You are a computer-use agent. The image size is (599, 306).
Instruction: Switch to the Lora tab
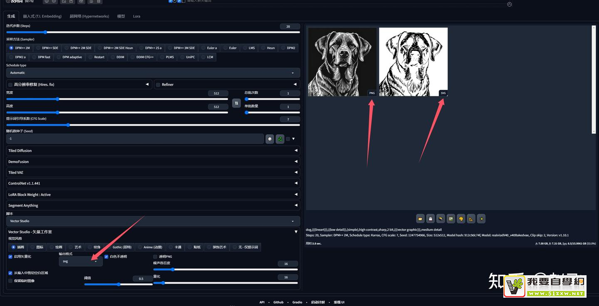[136, 16]
